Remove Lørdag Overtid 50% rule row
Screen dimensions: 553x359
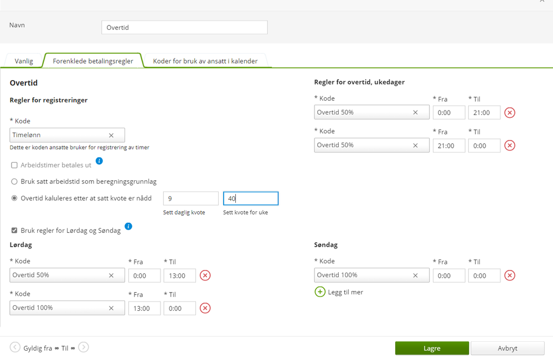click(205, 275)
